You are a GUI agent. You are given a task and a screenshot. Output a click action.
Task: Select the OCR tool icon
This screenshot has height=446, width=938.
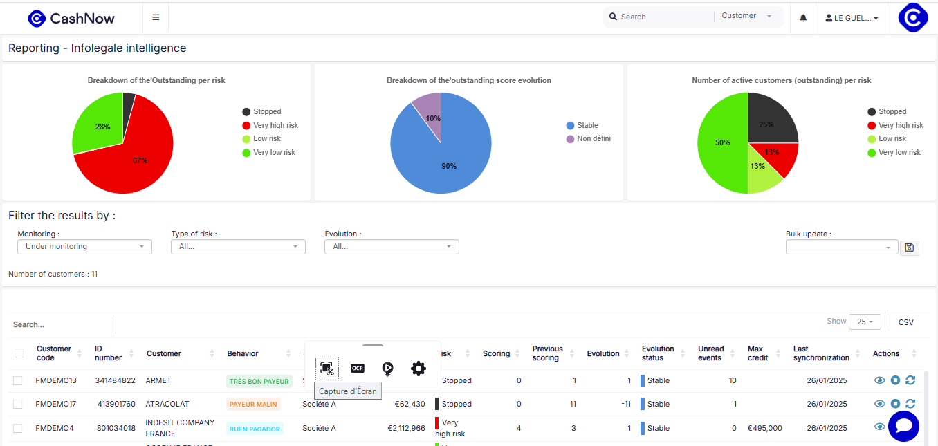(x=358, y=369)
